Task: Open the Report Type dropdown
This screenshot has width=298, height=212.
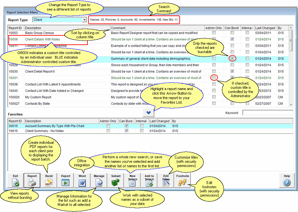Action: [x=85, y=20]
